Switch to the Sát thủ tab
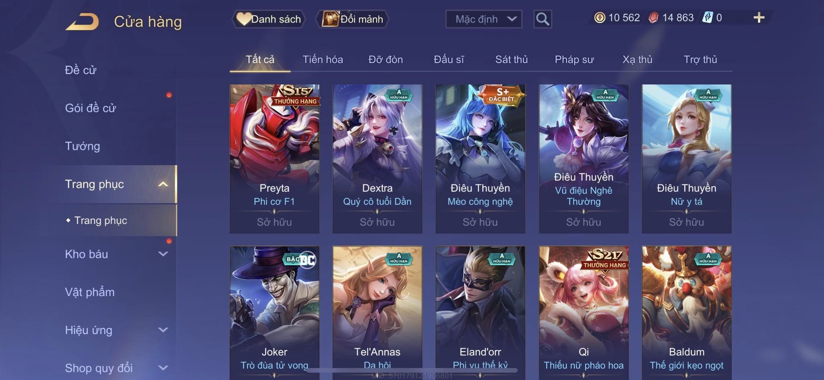This screenshot has width=824, height=380. 511,59
